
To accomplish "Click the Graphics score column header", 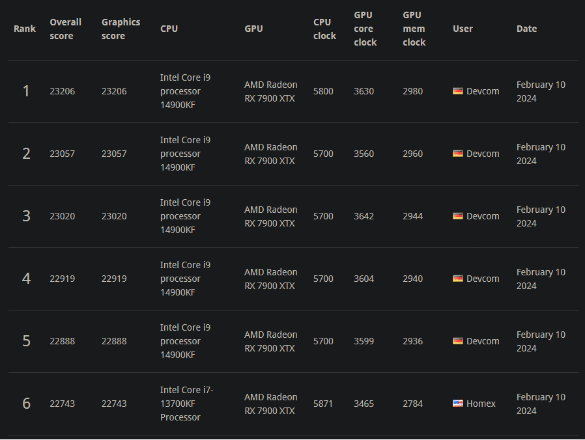I will [121, 29].
